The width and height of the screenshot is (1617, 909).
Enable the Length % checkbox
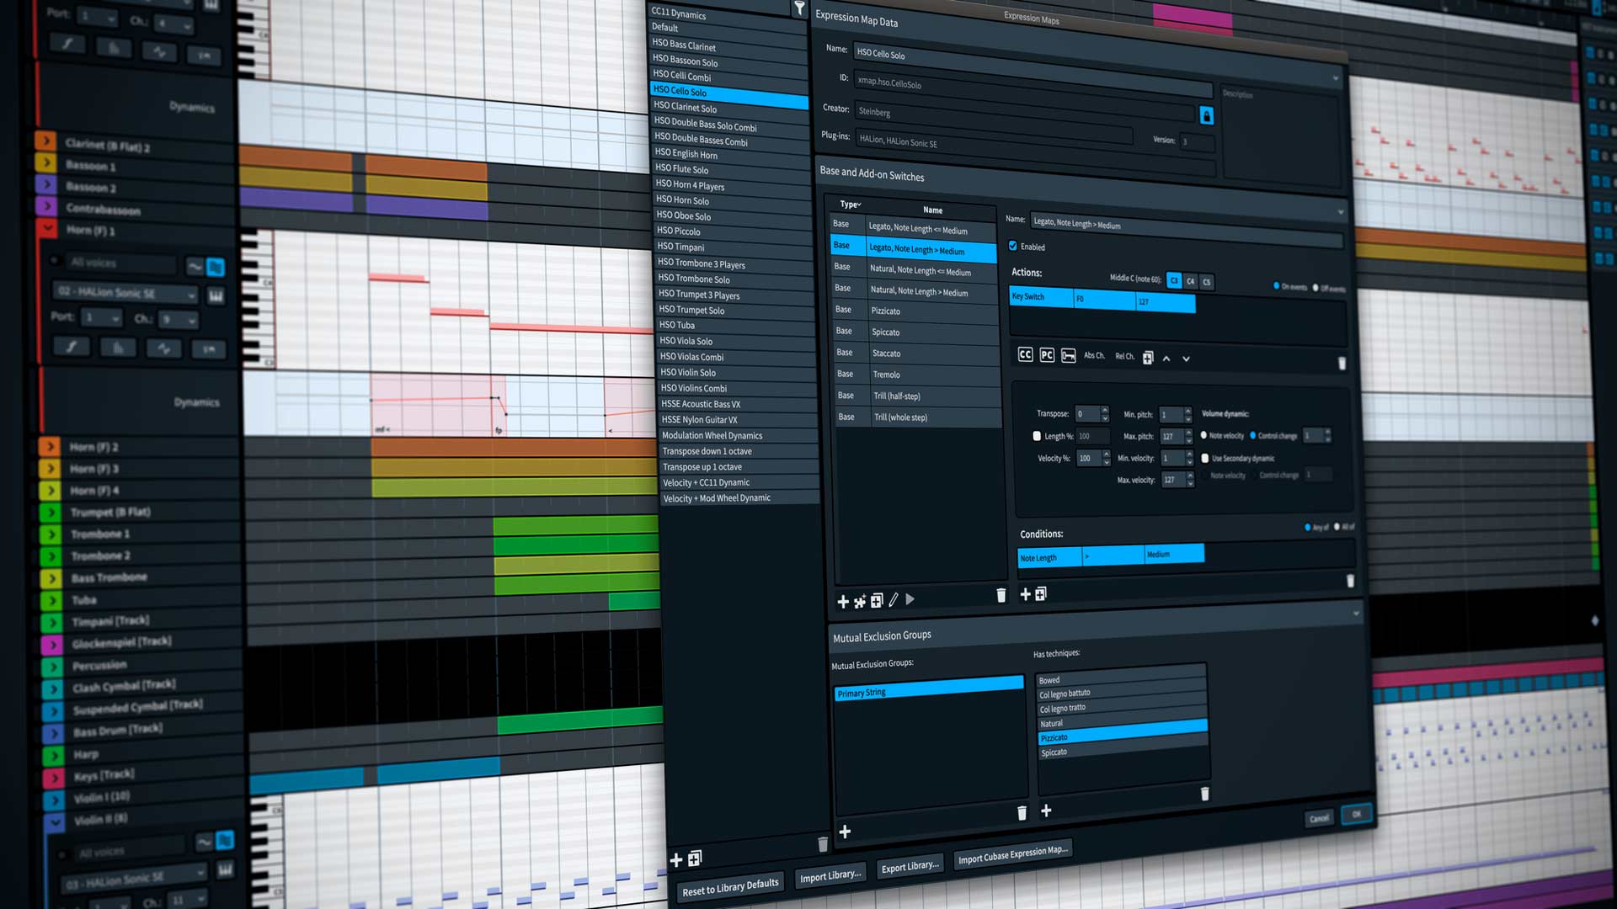click(x=1038, y=436)
